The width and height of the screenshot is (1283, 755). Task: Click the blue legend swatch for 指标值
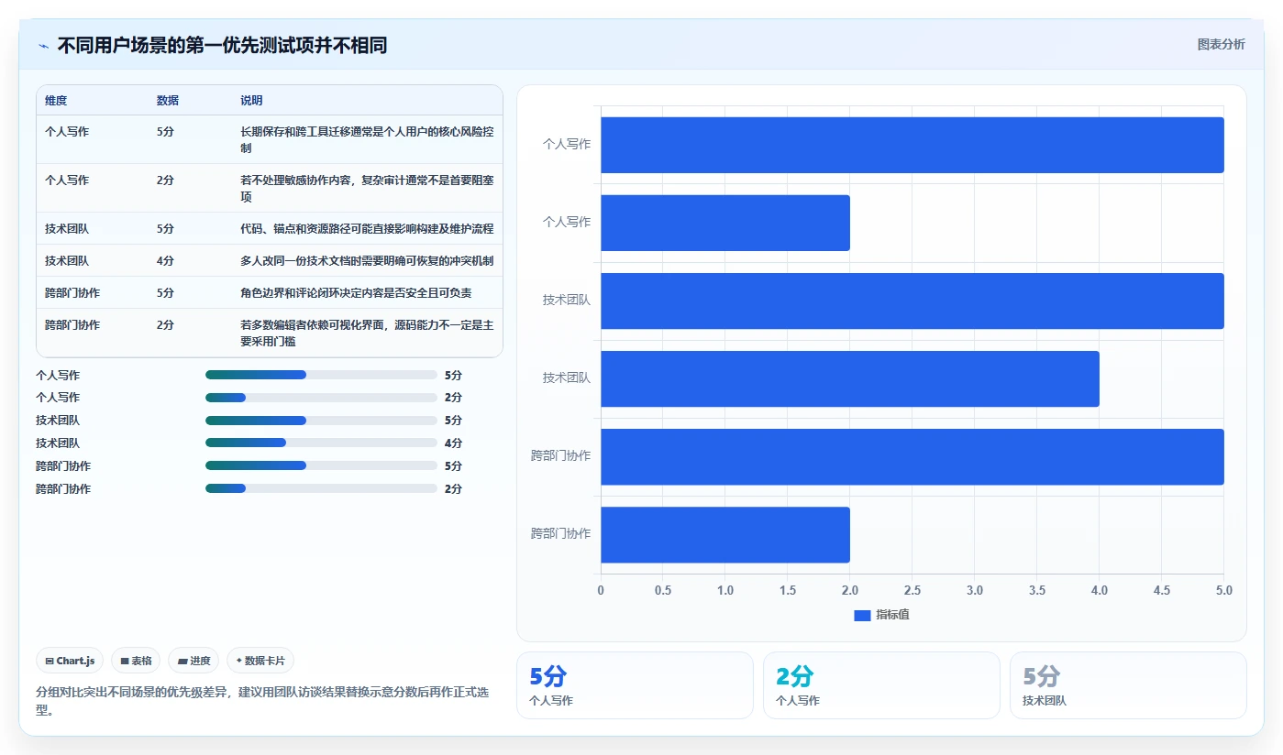point(862,616)
